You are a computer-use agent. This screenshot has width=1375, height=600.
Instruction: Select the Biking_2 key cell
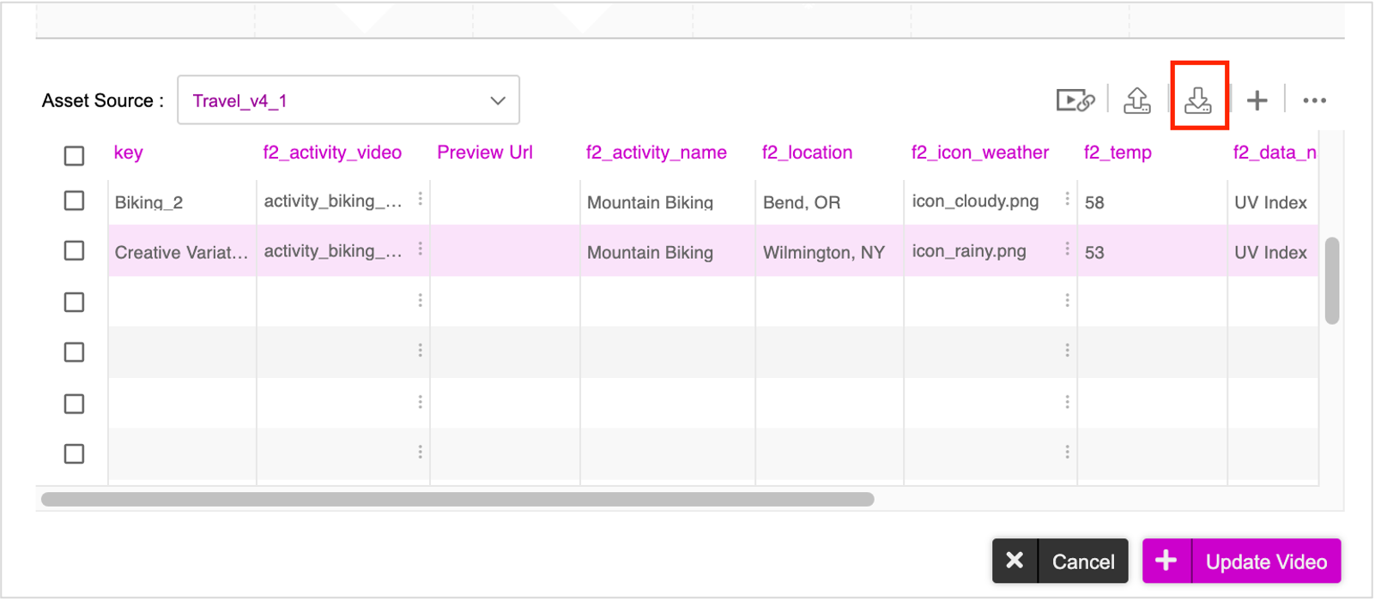tap(182, 202)
